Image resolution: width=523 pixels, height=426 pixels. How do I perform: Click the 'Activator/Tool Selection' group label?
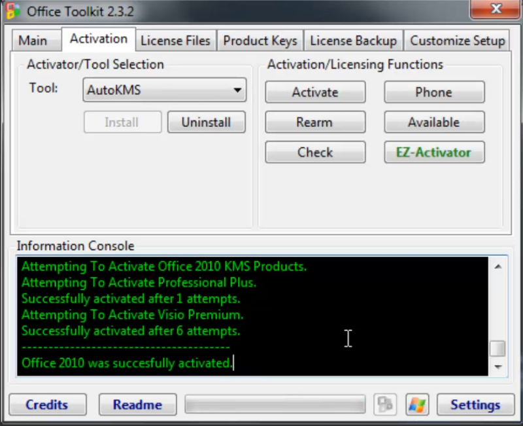[x=95, y=64]
